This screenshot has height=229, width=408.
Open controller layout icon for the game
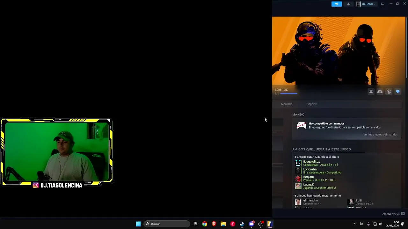point(380,92)
